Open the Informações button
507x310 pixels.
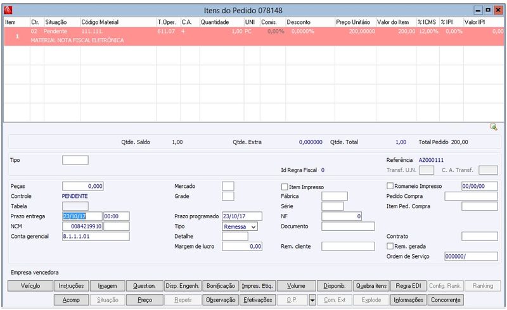pos(408,300)
